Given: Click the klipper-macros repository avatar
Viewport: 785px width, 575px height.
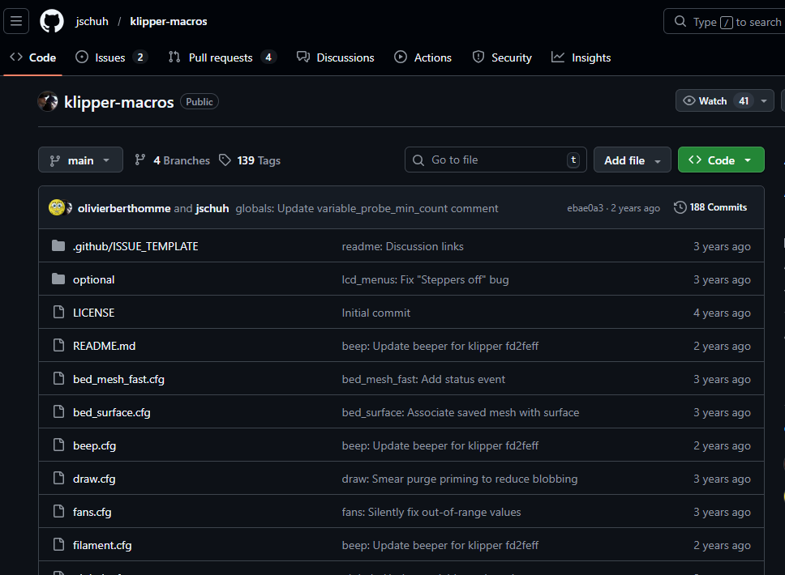Looking at the screenshot, I should coord(48,101).
